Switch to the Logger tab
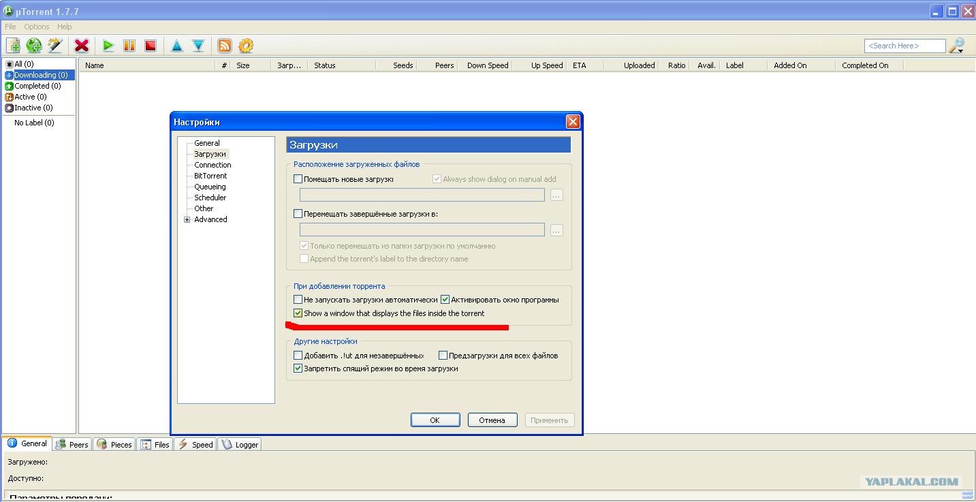The height and width of the screenshot is (502, 976). 240,444
